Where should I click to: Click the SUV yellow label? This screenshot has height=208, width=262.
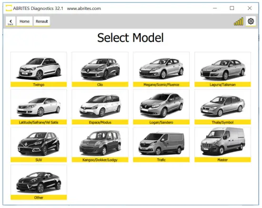39,160
